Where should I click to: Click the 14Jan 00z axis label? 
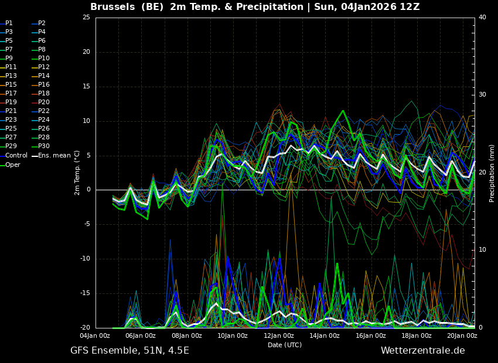324,335
